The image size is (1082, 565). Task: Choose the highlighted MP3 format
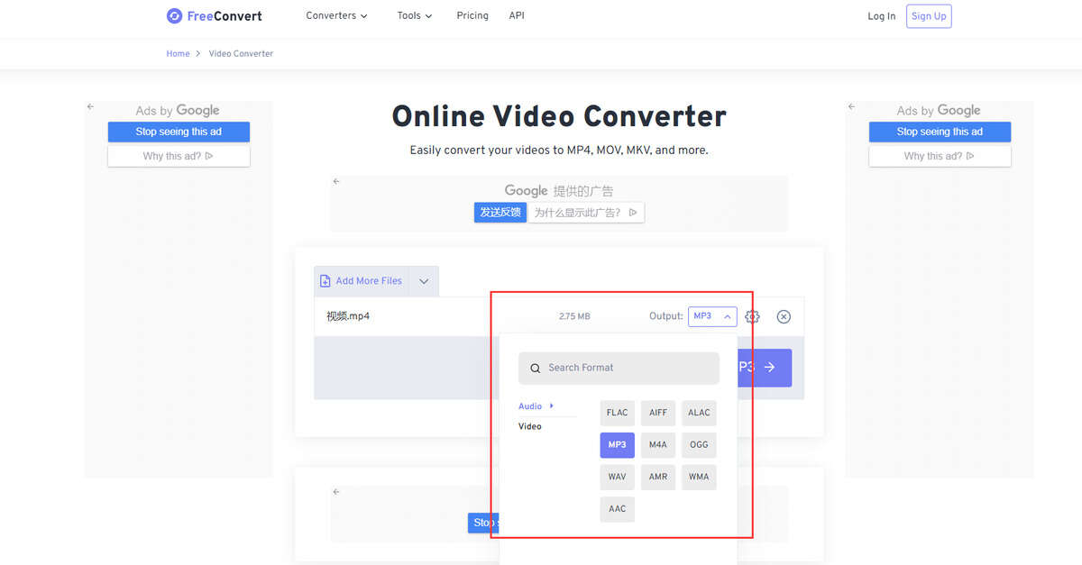617,445
